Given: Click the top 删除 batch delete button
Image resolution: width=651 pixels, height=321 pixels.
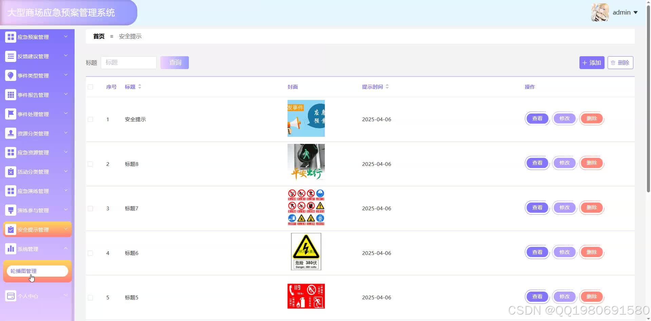Looking at the screenshot, I should (620, 63).
